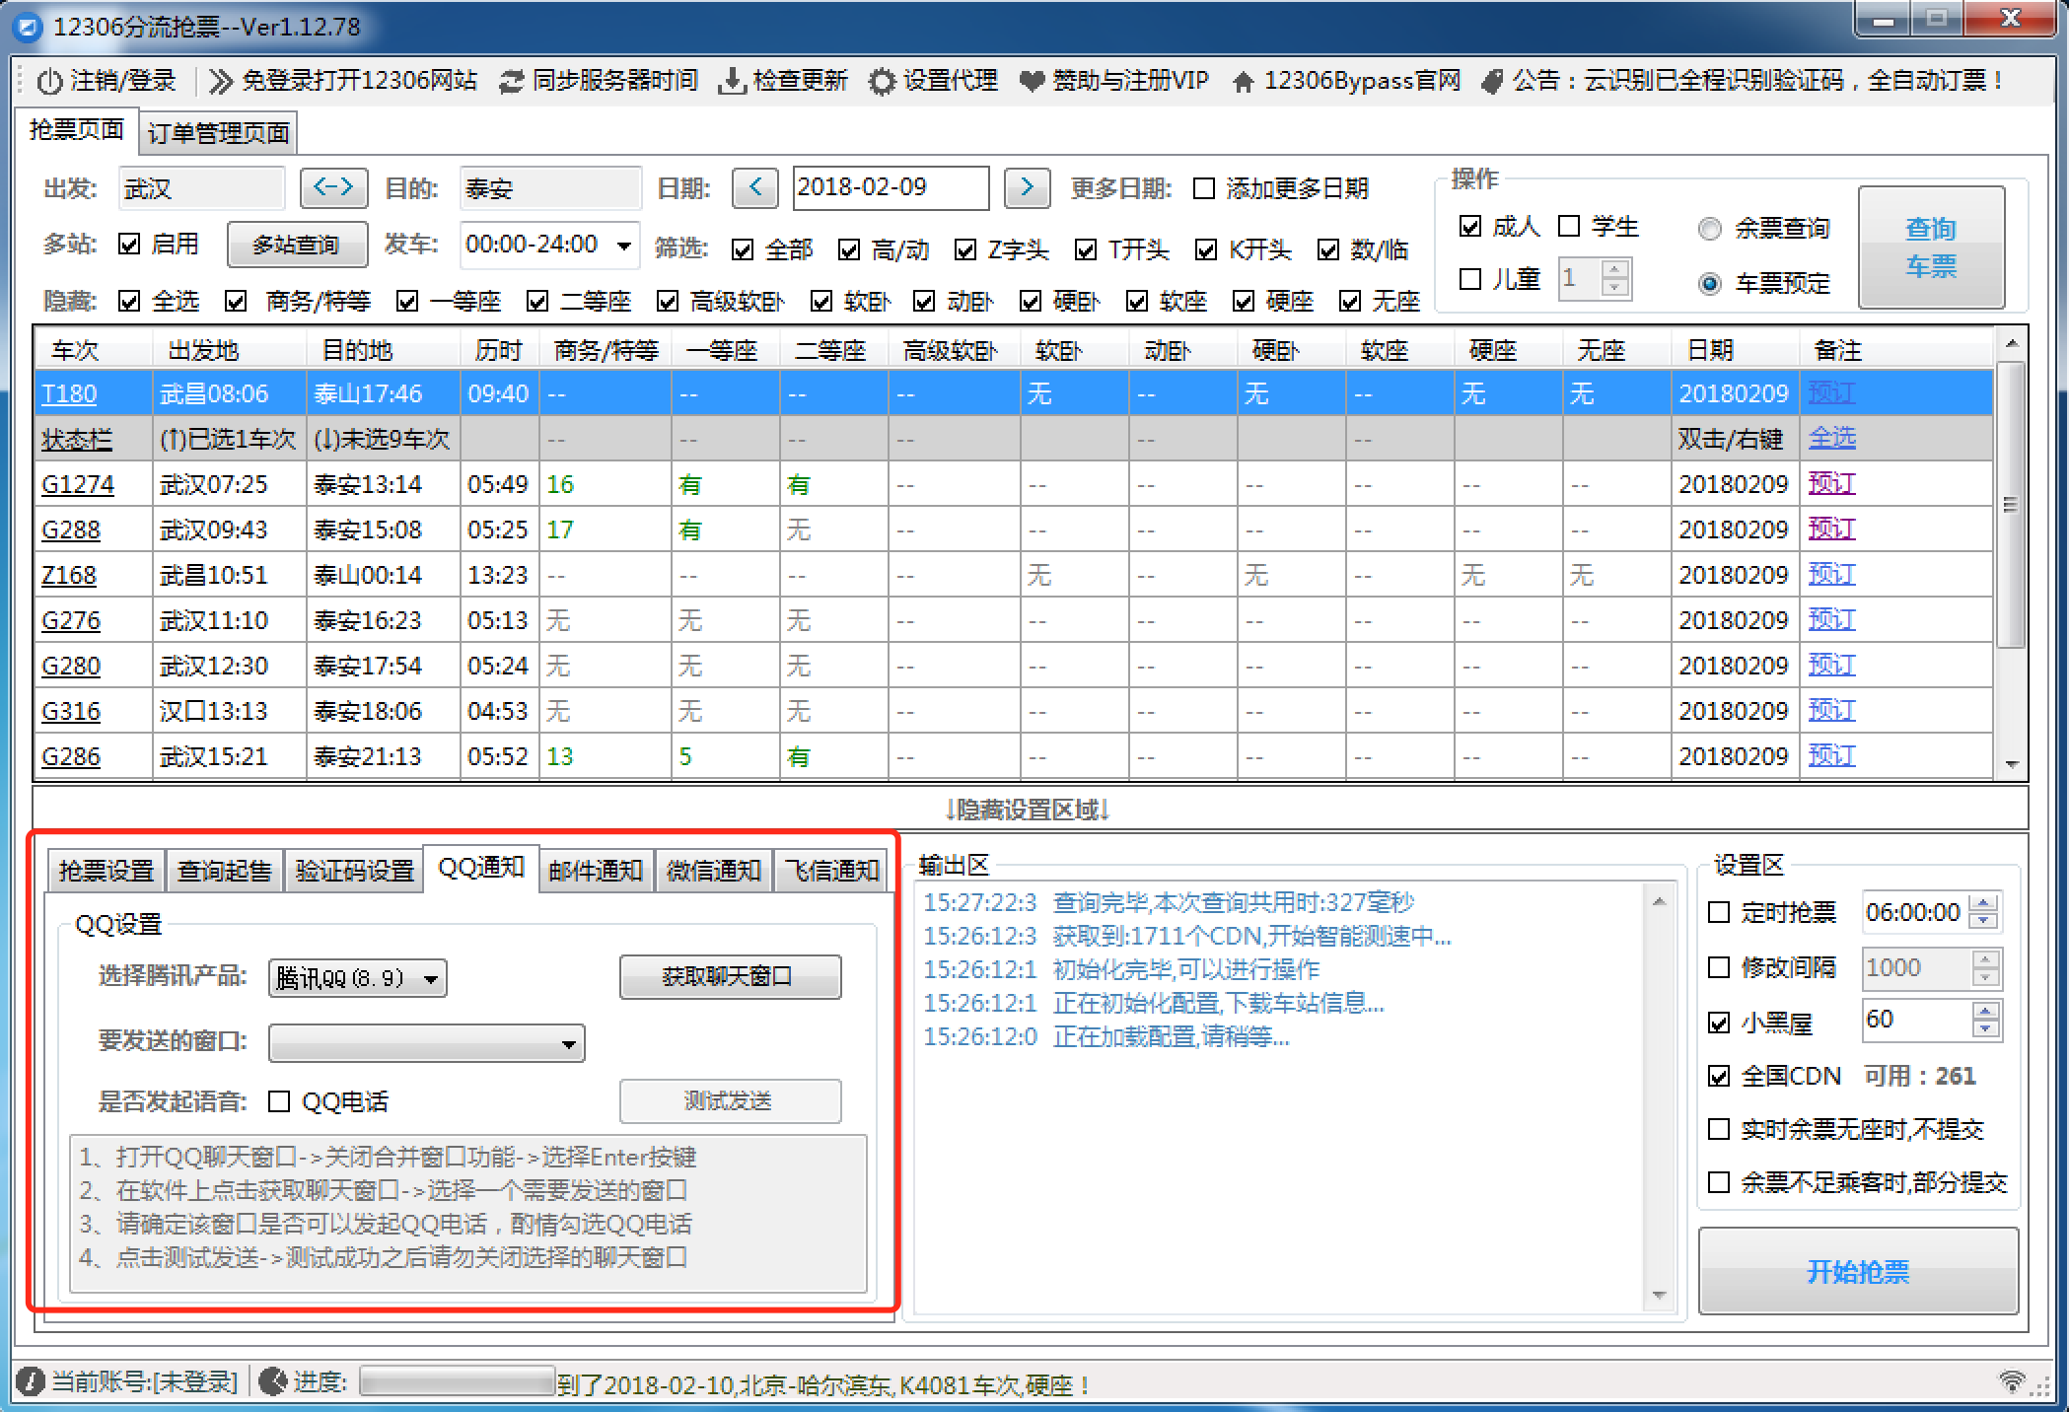Click the 检查更新 download icon
Image resolution: width=2069 pixels, height=1412 pixels.
[731, 81]
